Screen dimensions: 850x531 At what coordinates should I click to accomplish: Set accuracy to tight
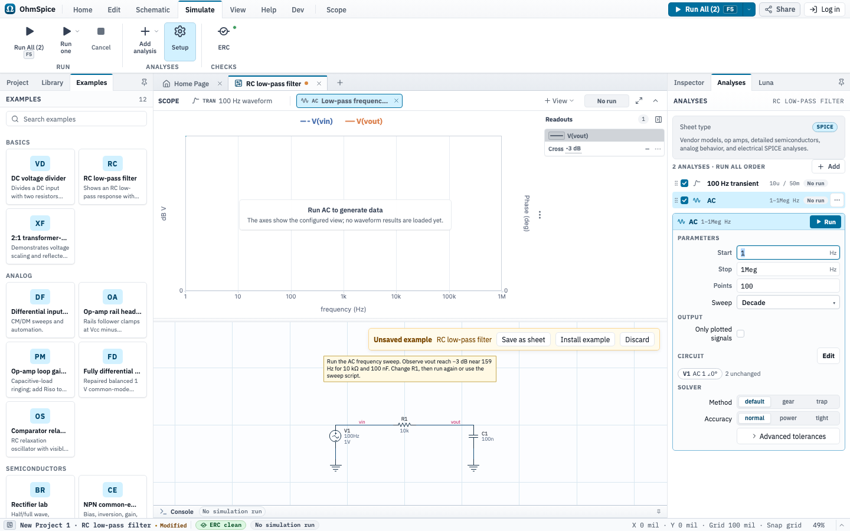[822, 418]
